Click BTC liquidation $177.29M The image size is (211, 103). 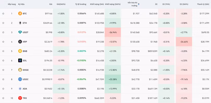click(x=204, y=14)
